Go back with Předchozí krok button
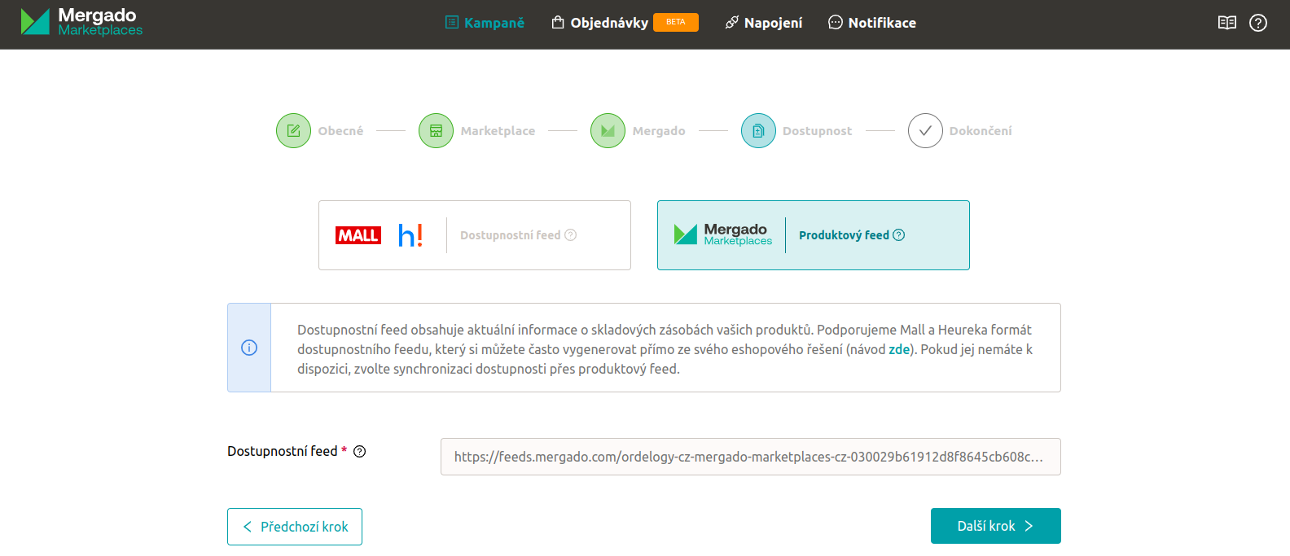Image resolution: width=1290 pixels, height=556 pixels. click(x=295, y=527)
